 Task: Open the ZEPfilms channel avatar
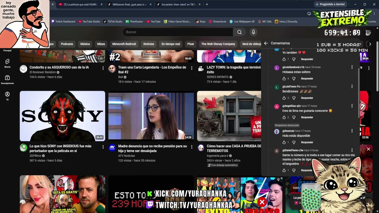click(23, 148)
